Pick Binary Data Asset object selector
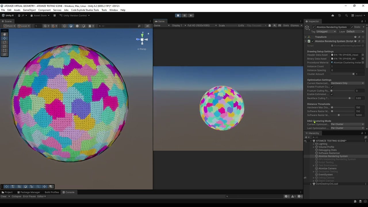This screenshot has width=368, height=207. tap(363, 59)
